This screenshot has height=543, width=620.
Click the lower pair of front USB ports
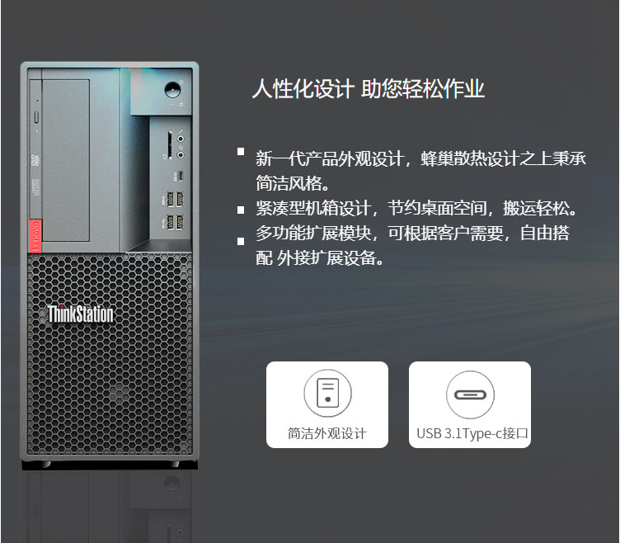pos(175,222)
